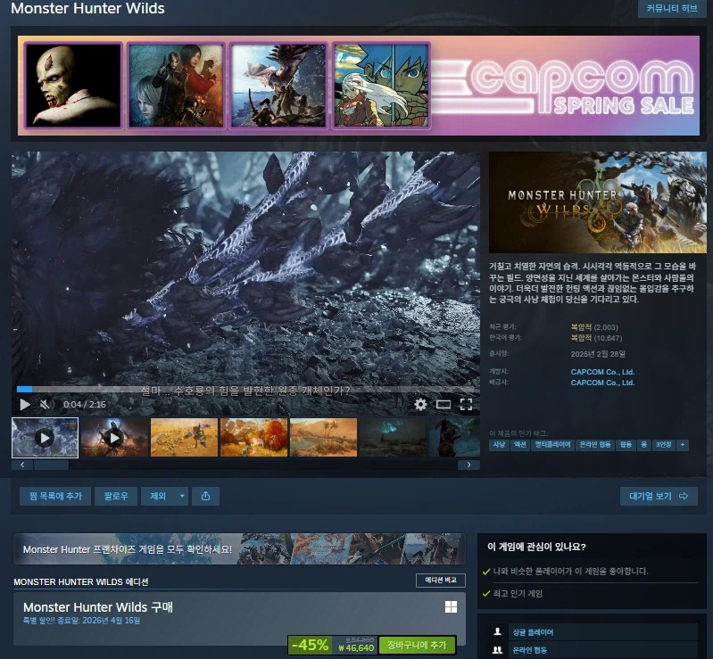Click the 팔로우 follow button
The image size is (713, 659).
(116, 496)
